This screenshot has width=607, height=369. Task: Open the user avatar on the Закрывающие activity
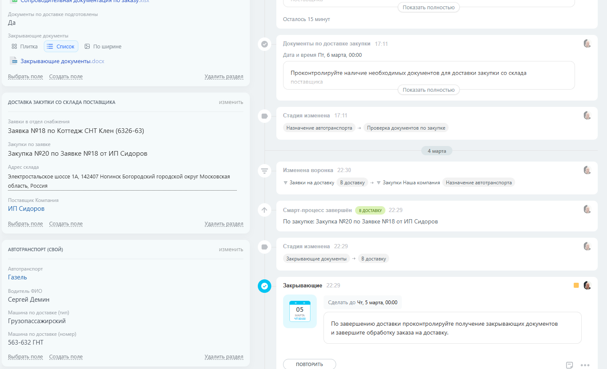click(x=588, y=285)
